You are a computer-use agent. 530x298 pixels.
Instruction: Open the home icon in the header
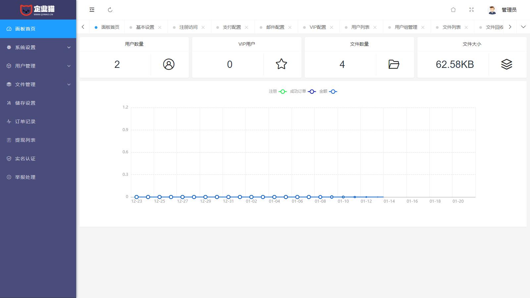453,10
